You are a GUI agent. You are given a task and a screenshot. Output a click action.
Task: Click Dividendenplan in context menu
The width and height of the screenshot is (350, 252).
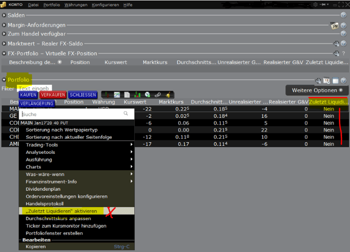click(x=76, y=189)
